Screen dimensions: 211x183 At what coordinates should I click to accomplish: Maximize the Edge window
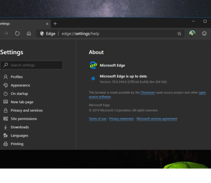point(205,21)
